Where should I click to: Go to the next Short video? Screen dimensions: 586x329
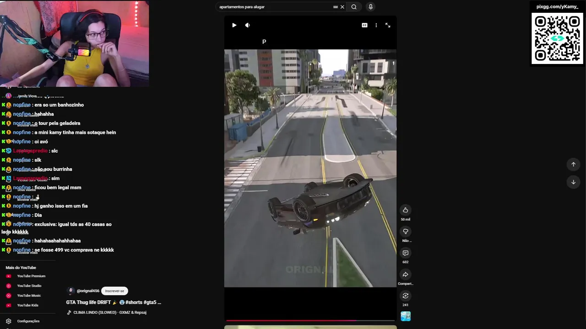pyautogui.click(x=573, y=182)
